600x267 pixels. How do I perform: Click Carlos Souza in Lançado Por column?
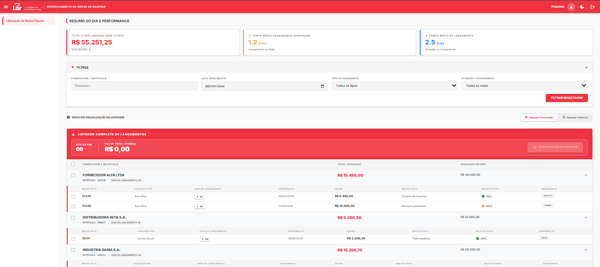146,239
